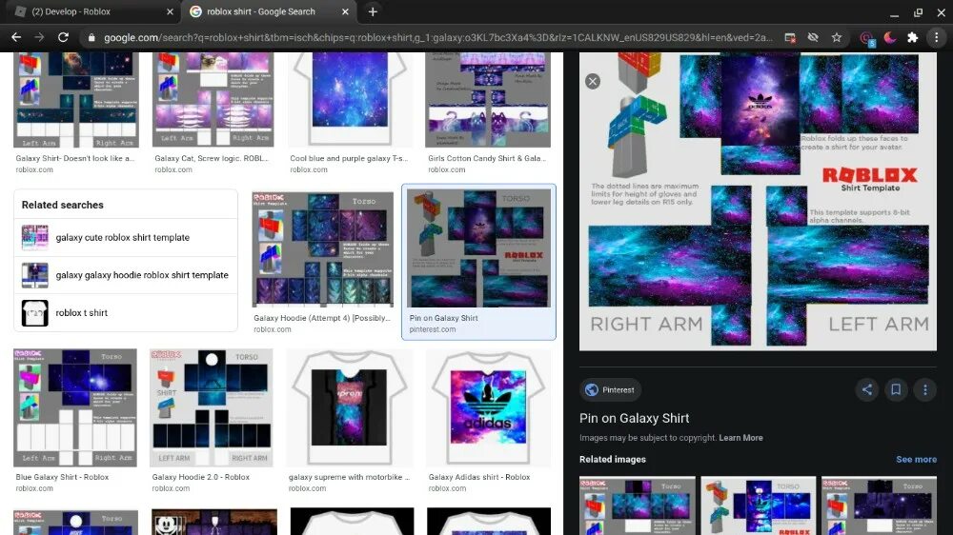Click the crossed-eye icon in address bar
Viewport: 953px width, 535px height.
point(813,38)
